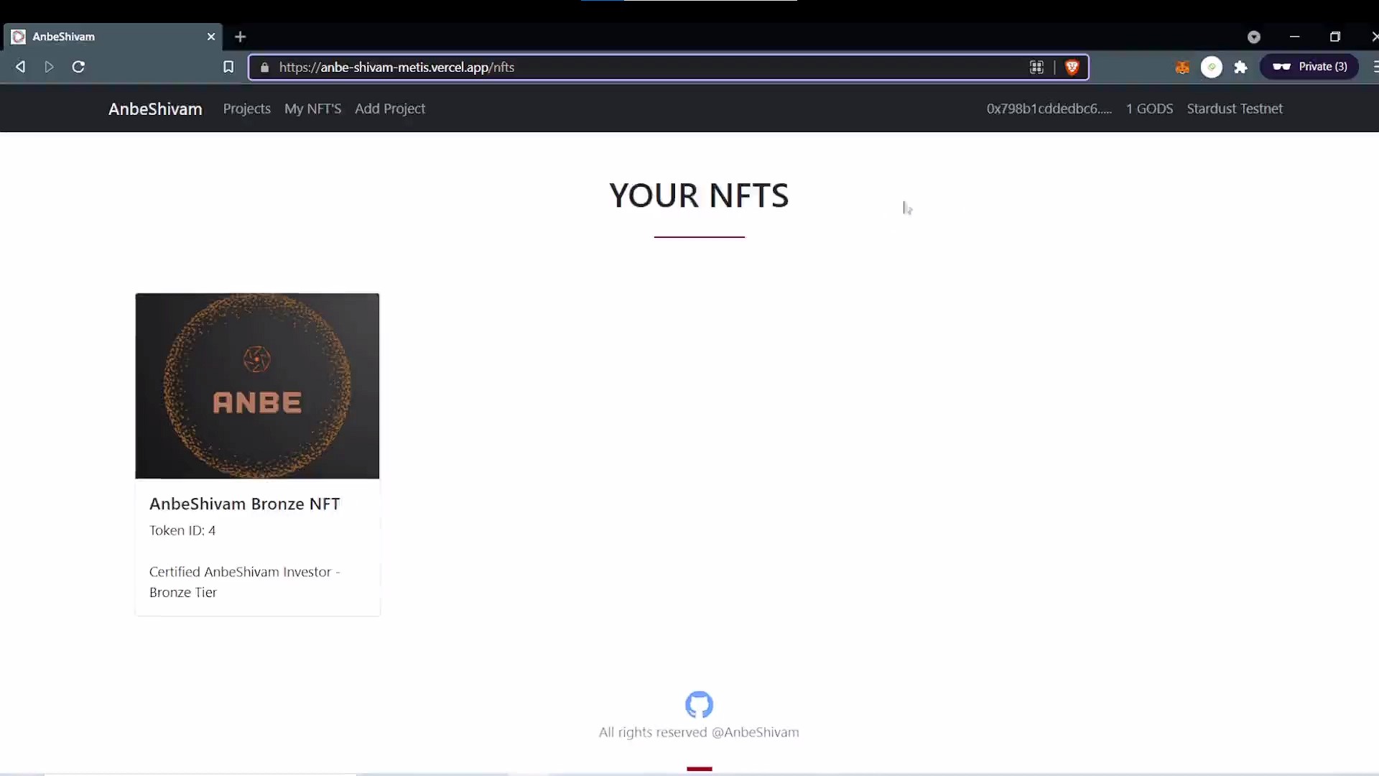Click the Stardust Testnet network label
The image size is (1379, 776).
point(1235,108)
